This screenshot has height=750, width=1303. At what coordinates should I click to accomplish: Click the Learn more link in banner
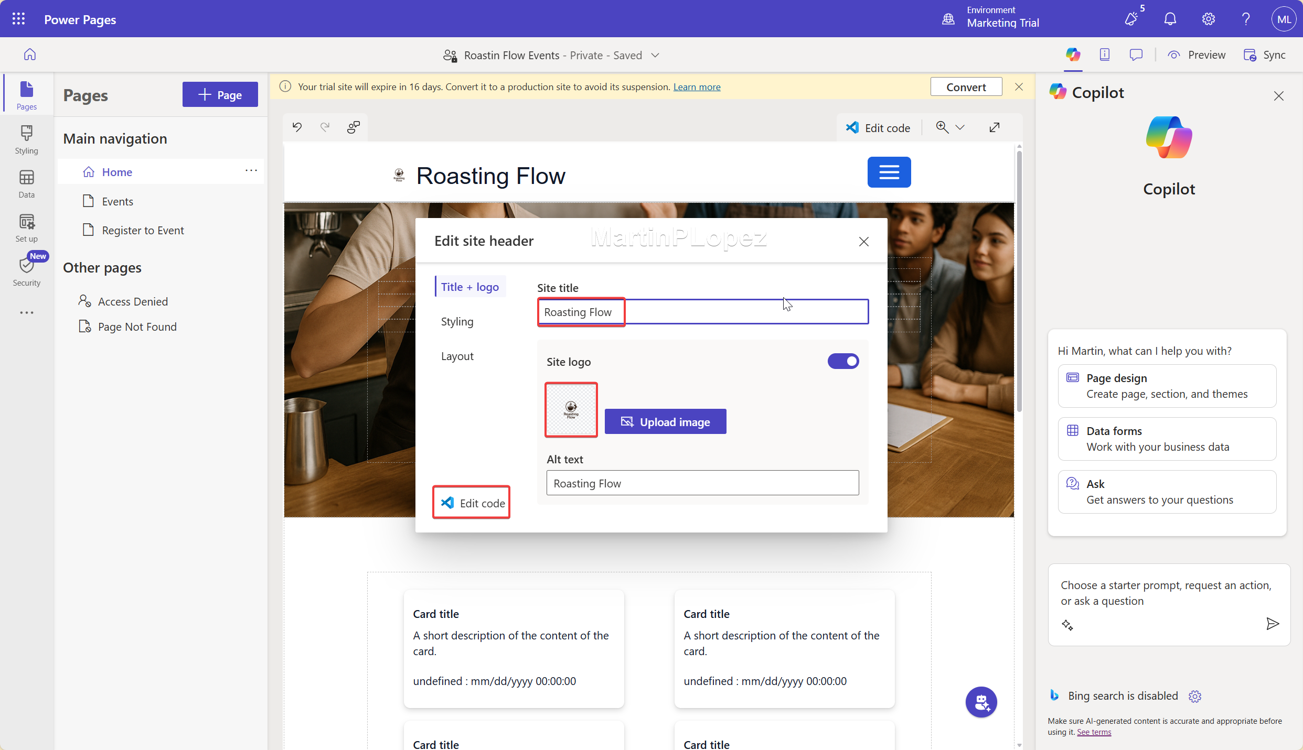(x=697, y=86)
